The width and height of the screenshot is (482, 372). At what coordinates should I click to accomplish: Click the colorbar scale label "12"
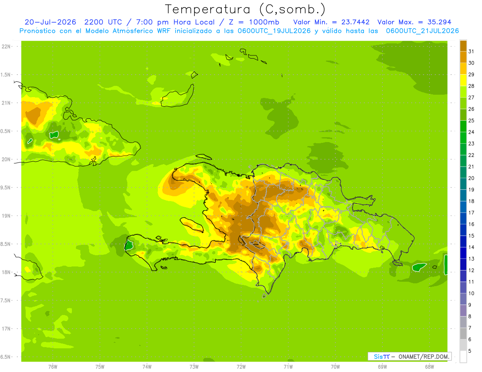[472, 270]
